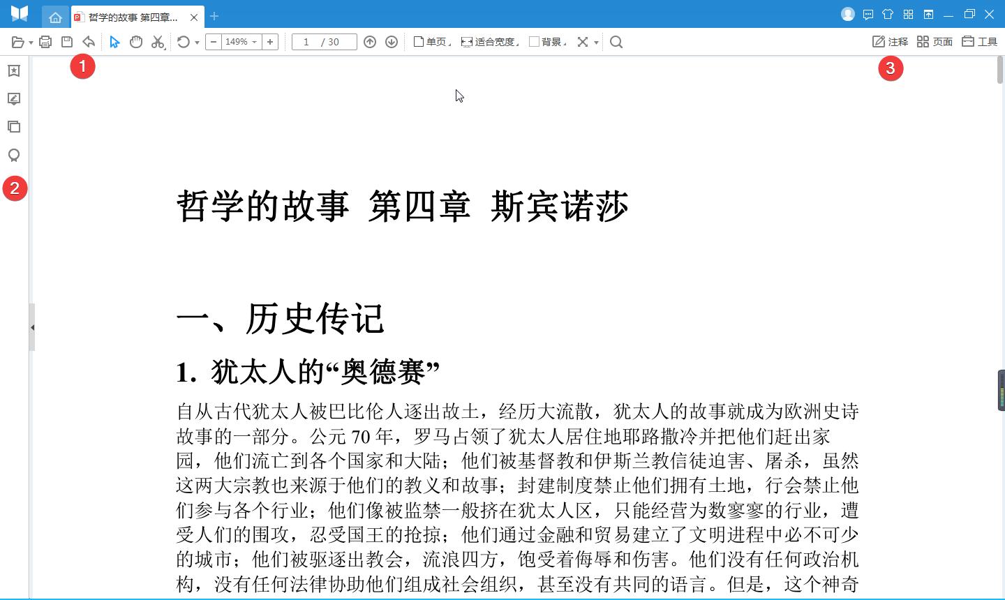
Task: Switch to the Home tab
Action: point(56,17)
